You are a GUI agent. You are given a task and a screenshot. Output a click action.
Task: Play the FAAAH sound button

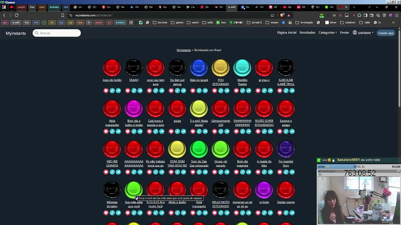134,67
